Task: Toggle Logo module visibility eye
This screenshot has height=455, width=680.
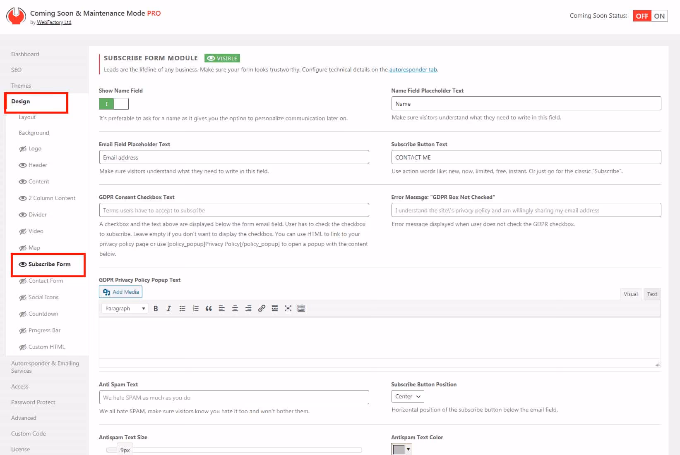Action: point(23,149)
